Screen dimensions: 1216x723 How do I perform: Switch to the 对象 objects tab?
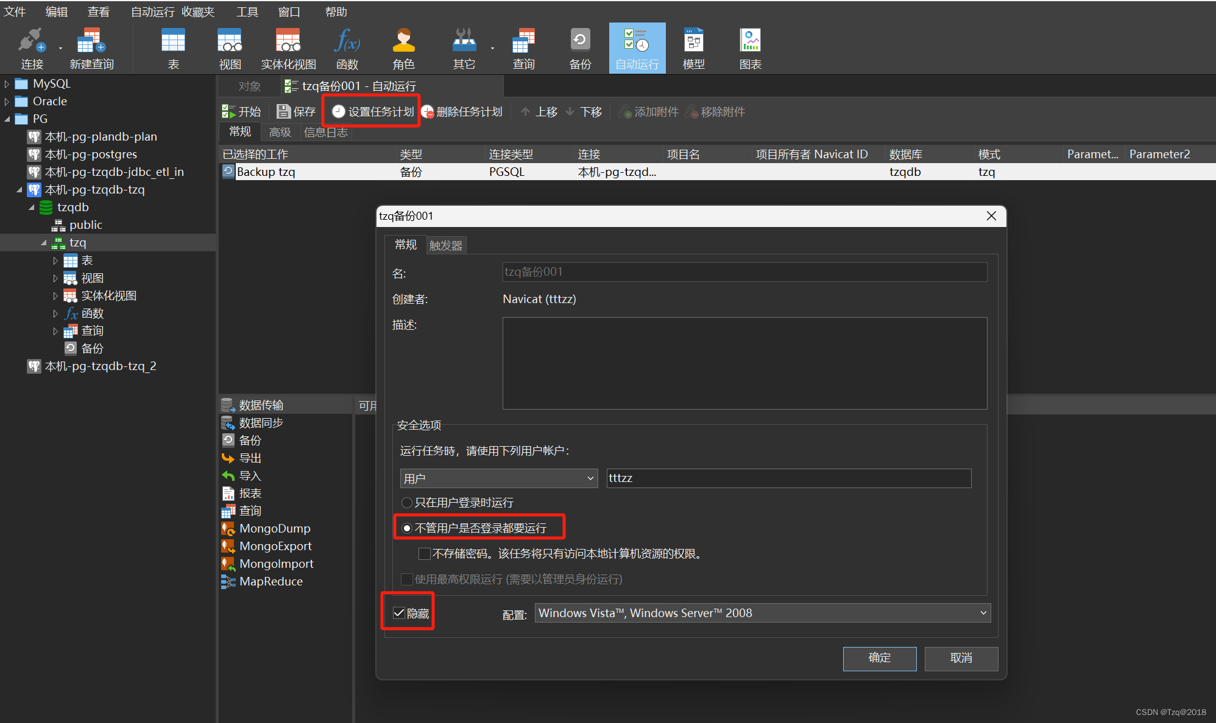[x=249, y=86]
